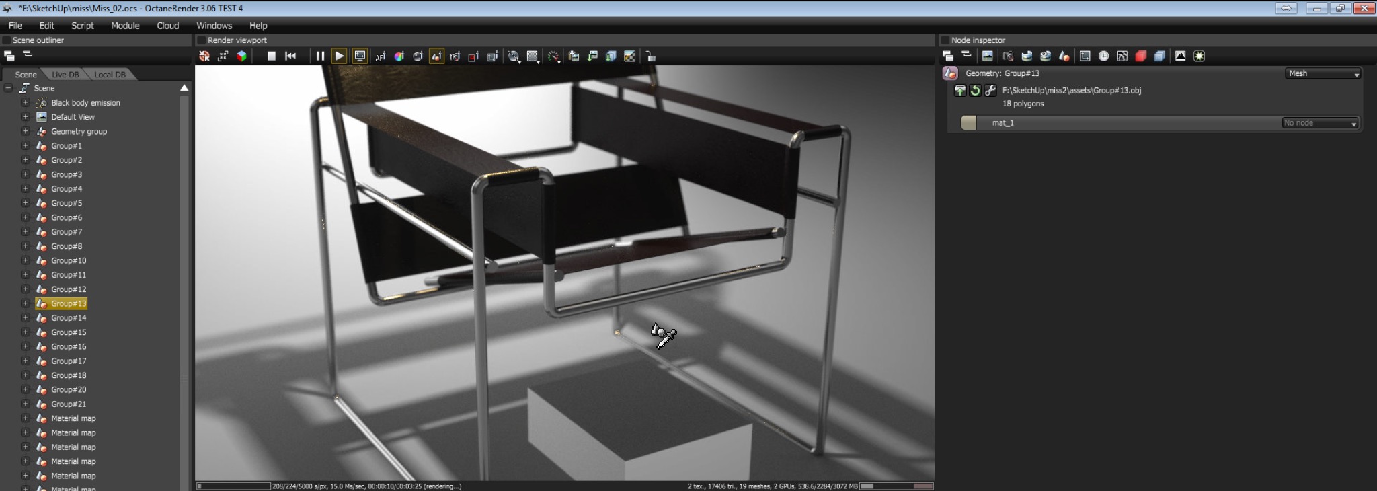Screen dimensions: 1377x491
Task: Expand the Geometry group node
Action: click(x=25, y=131)
